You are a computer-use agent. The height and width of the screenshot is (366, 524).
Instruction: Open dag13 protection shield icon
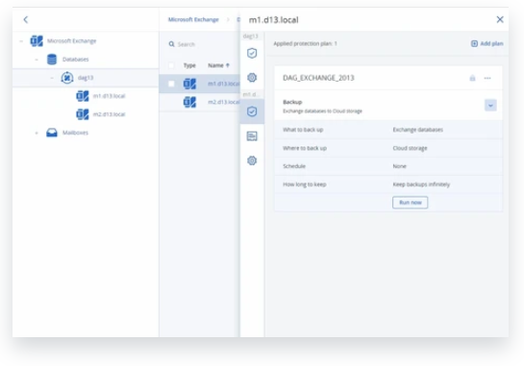(x=252, y=53)
